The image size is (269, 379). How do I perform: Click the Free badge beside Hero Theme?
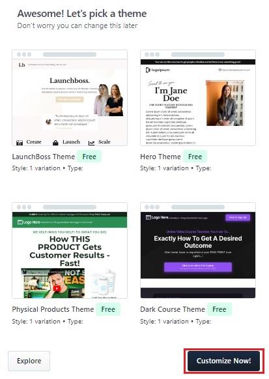[x=195, y=157]
